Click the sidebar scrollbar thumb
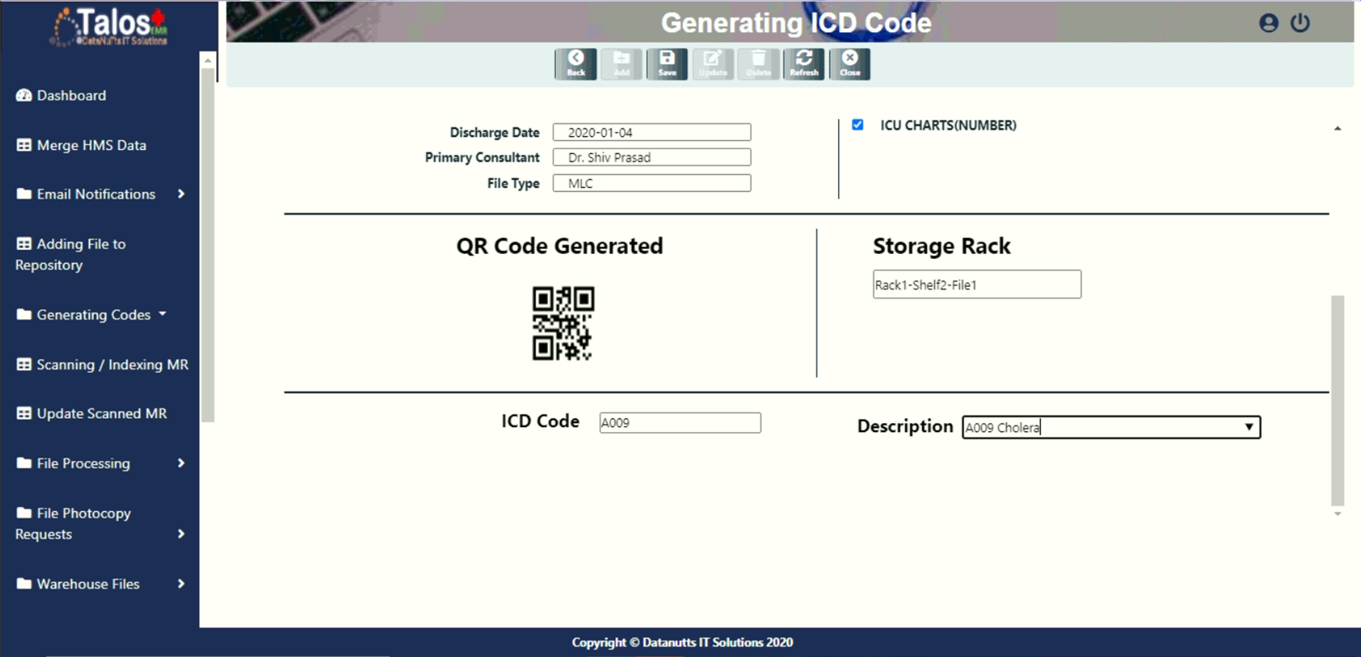The height and width of the screenshot is (657, 1361). click(x=208, y=246)
